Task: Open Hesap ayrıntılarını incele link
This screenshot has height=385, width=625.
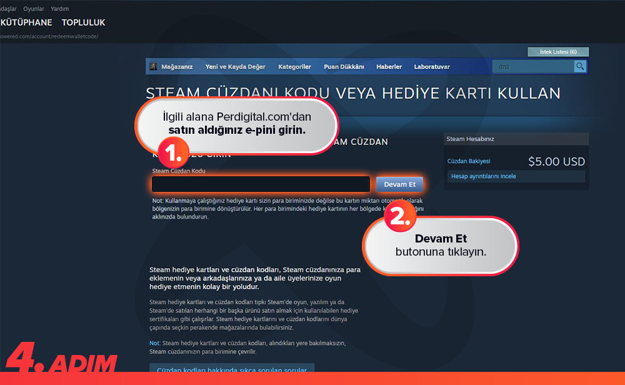Action: pyautogui.click(x=483, y=176)
